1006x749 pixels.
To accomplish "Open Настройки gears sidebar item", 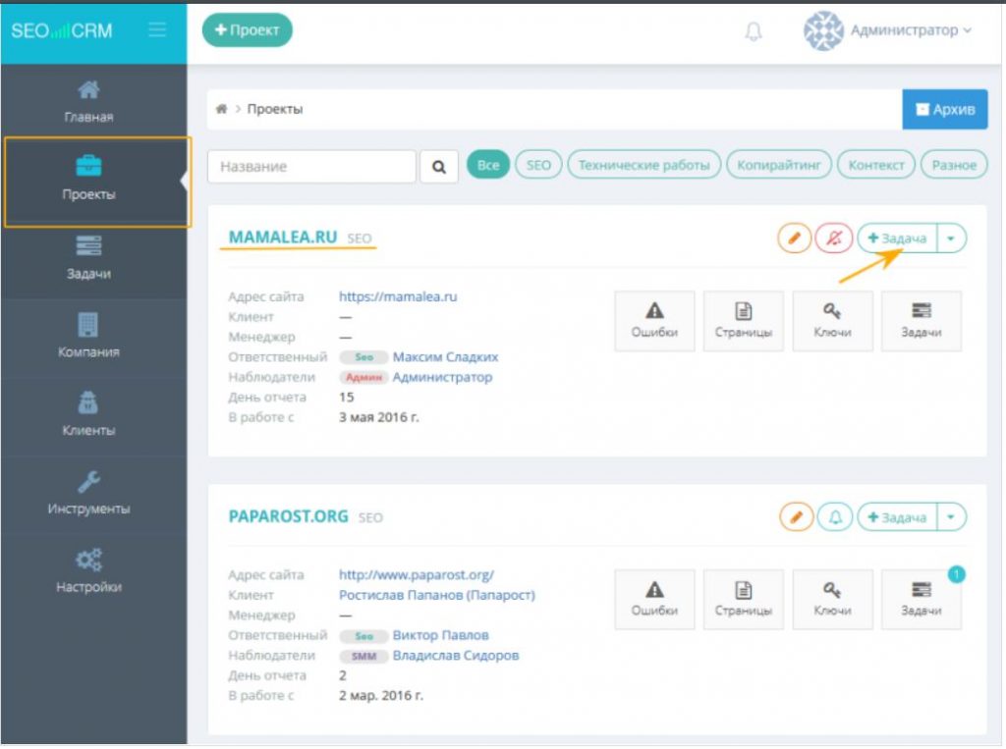I will [x=88, y=570].
